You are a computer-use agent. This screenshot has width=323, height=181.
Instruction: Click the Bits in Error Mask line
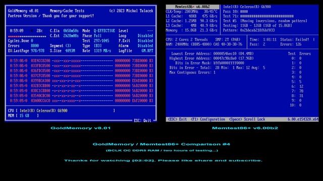coord(209,63)
